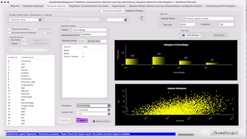
Task: Check Discretize Numeric Attributes checkbox
Action: (x=10, y=33)
